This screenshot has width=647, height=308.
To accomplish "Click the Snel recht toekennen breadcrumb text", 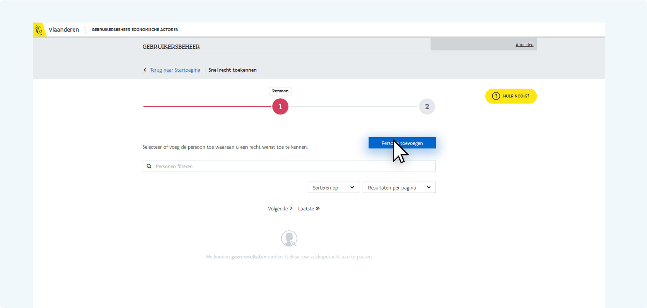I will pyautogui.click(x=232, y=70).
